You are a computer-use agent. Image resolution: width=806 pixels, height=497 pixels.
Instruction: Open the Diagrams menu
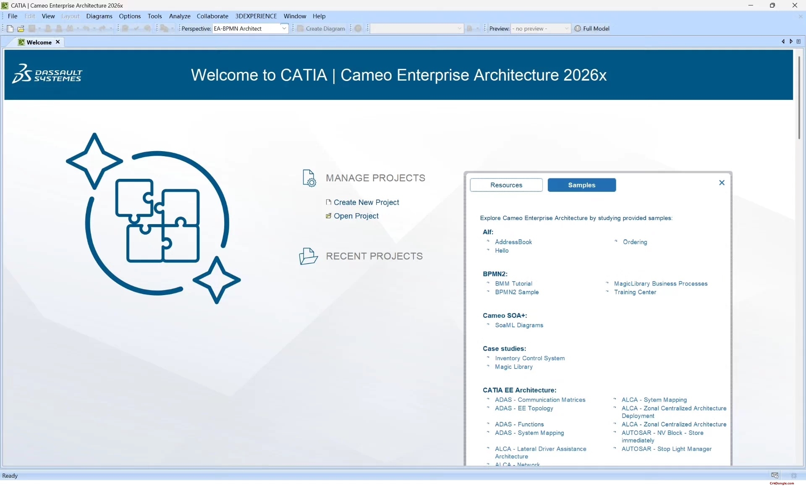pos(99,16)
